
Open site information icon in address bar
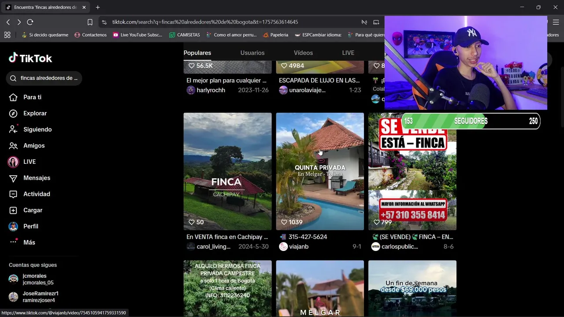(x=104, y=22)
